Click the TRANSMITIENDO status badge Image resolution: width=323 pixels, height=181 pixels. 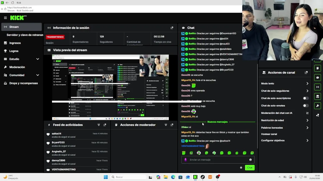[x=55, y=37]
